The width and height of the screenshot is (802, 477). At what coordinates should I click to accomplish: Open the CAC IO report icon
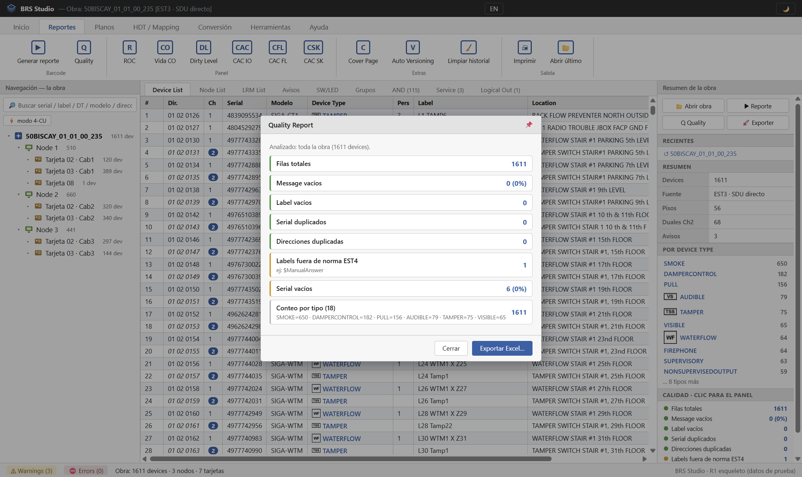[x=242, y=48]
